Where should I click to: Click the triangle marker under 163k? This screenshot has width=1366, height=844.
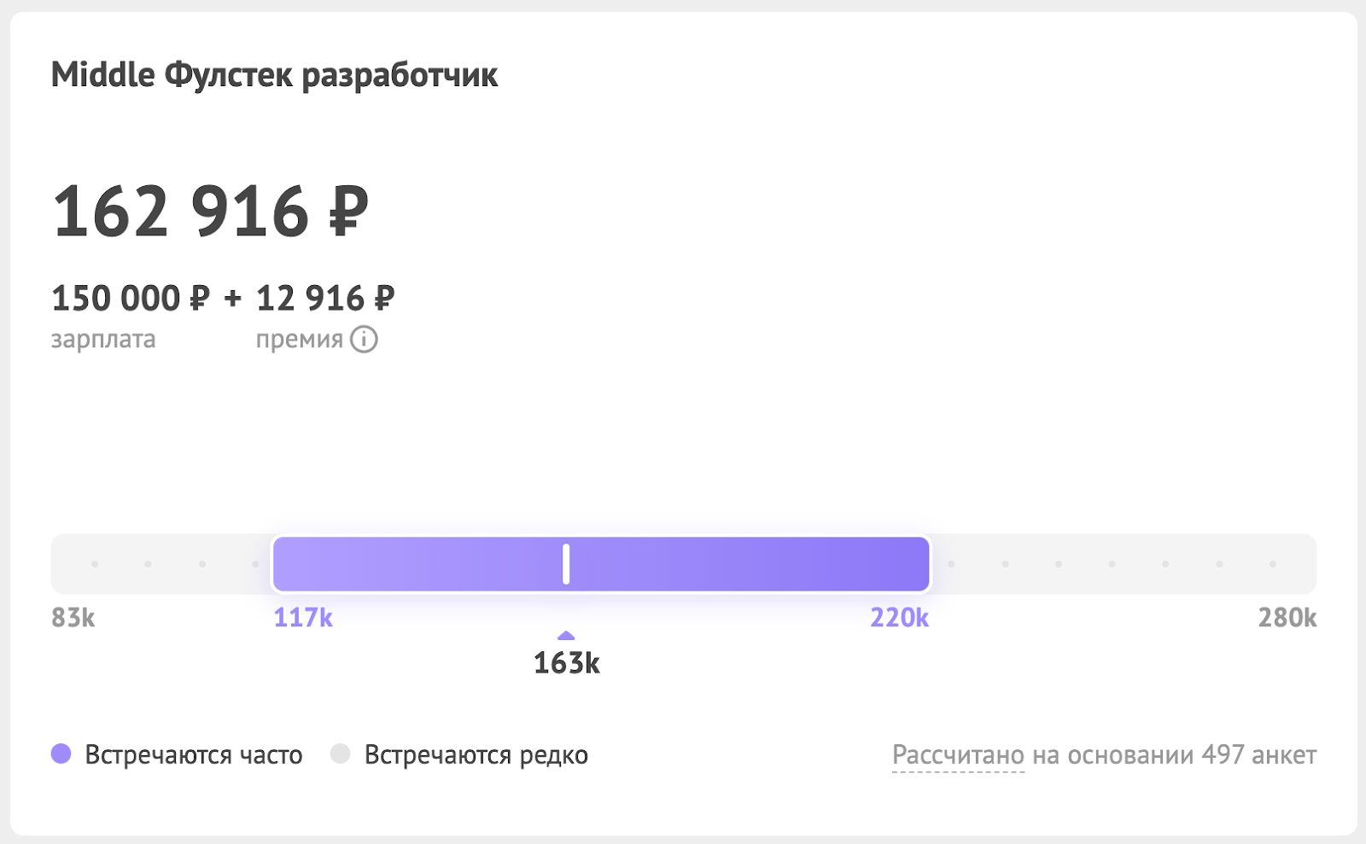[x=566, y=636]
